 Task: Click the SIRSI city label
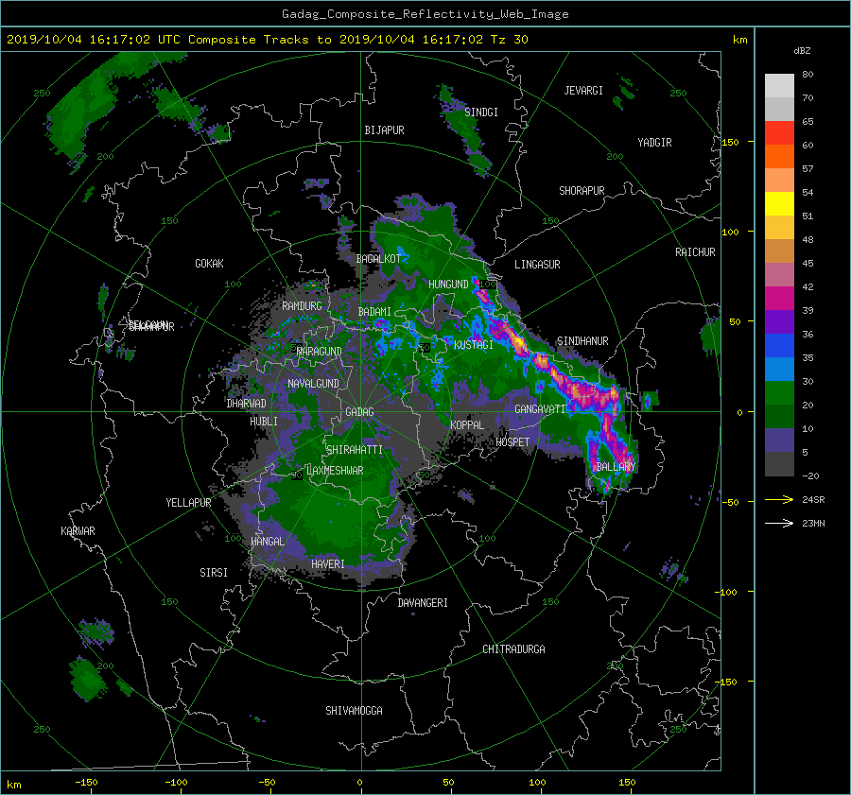(214, 573)
